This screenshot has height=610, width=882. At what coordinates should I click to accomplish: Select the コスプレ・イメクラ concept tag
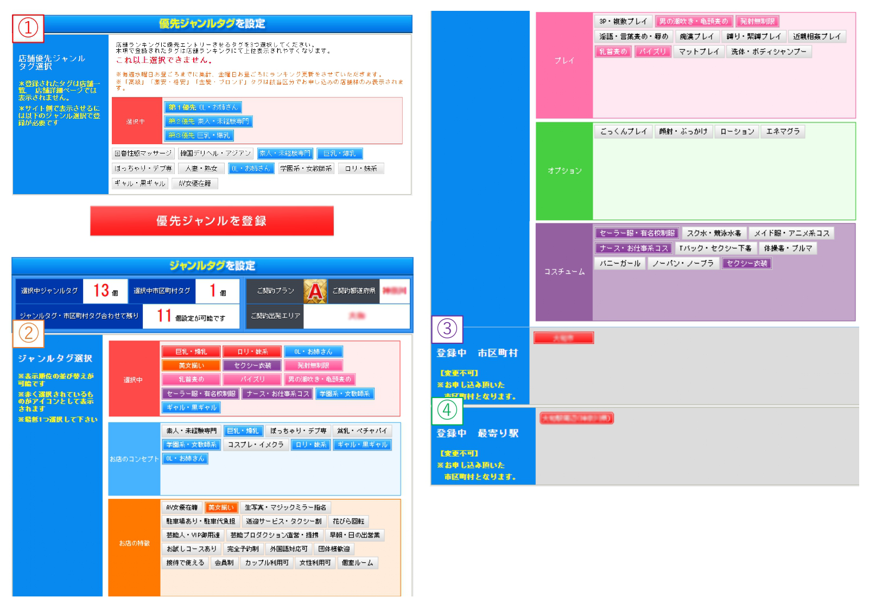(x=255, y=445)
